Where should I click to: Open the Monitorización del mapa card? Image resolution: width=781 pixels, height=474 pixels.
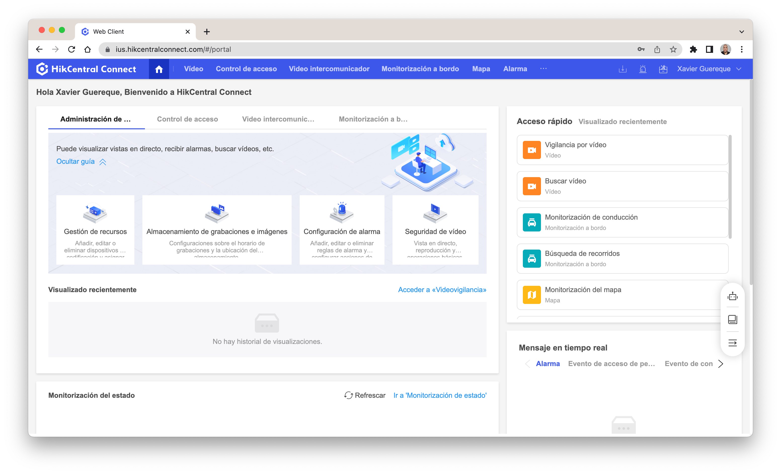(622, 295)
